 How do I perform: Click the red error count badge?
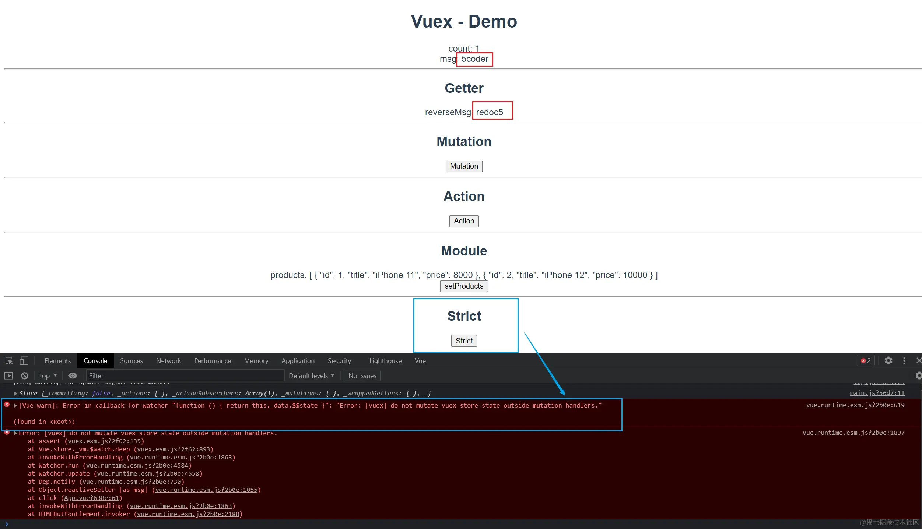click(866, 361)
